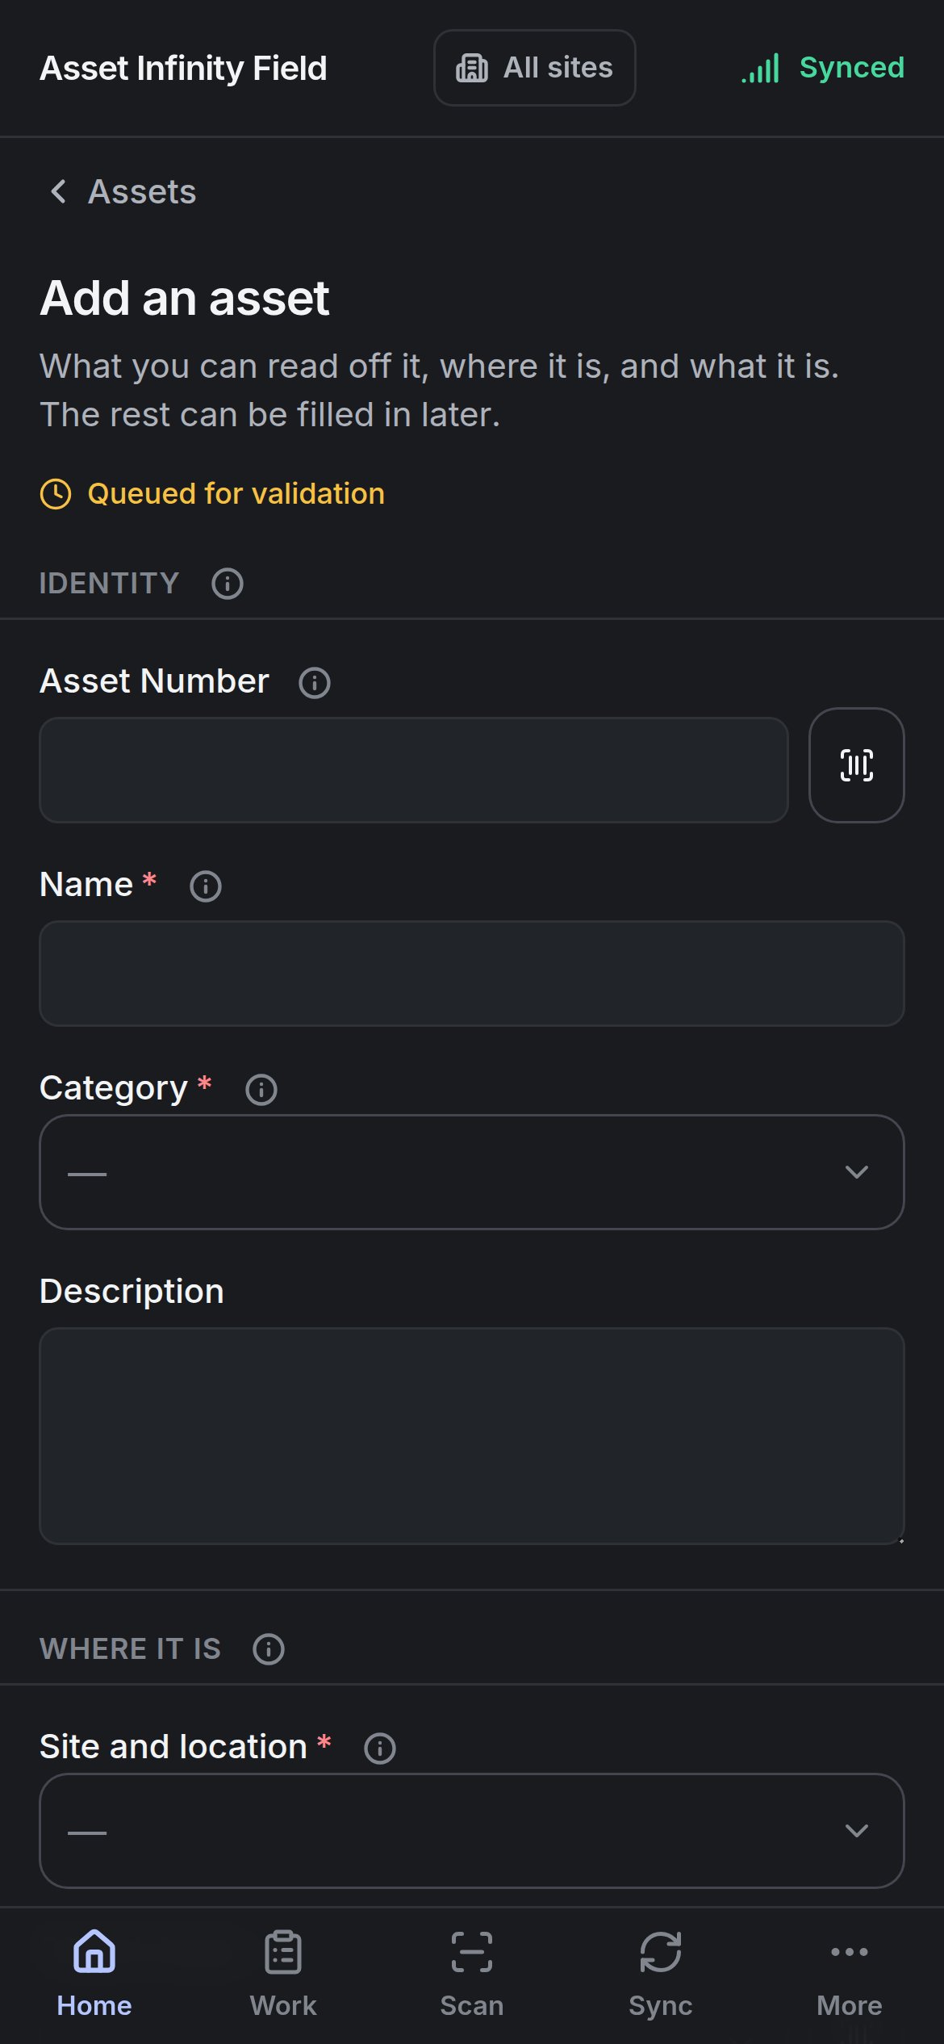Go back to Assets
This screenshot has width=944, height=2044.
(x=121, y=192)
